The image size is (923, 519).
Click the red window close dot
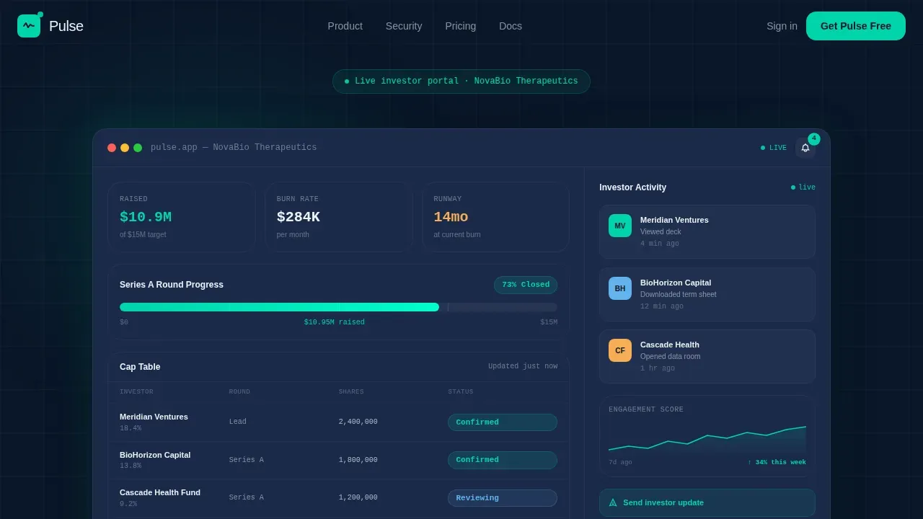click(112, 148)
